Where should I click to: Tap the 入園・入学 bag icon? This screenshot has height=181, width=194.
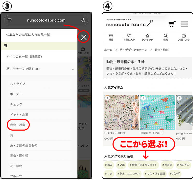[x=184, y=37]
